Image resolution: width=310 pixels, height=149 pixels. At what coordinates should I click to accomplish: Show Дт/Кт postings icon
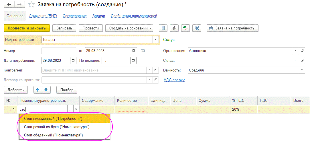click(x=185, y=28)
